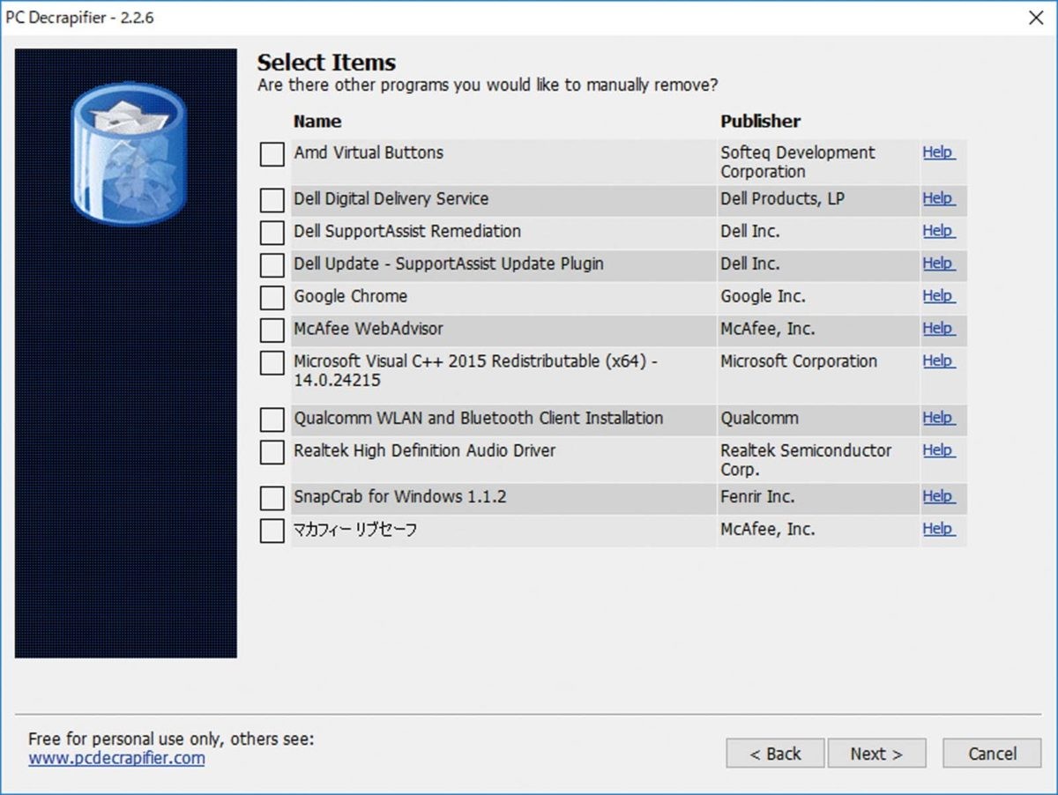
Task: Click the Google Inc. publisher text
Action: click(763, 296)
